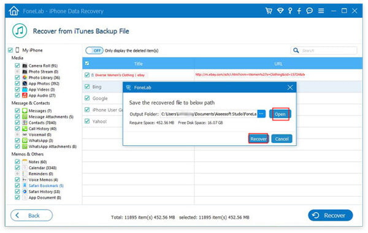This screenshot has width=368, height=233.
Task: Toggle Only display the deleted items switch
Action: click(94, 50)
